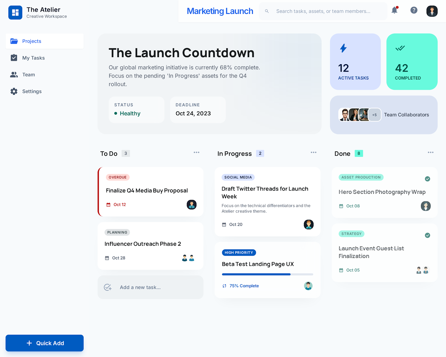Open the Done column options menu
The width and height of the screenshot is (446, 357).
pyautogui.click(x=430, y=152)
